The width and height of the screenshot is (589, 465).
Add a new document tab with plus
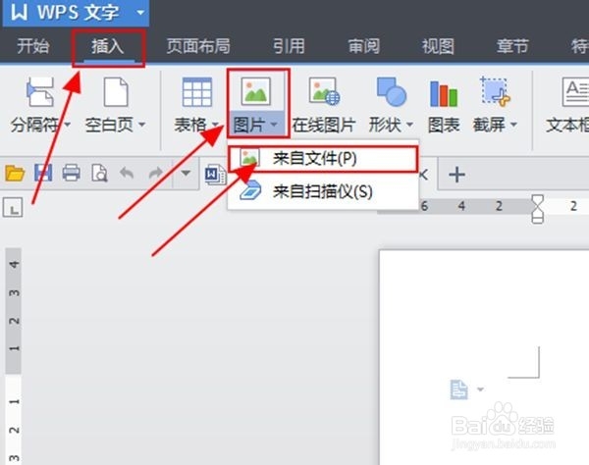pos(456,175)
